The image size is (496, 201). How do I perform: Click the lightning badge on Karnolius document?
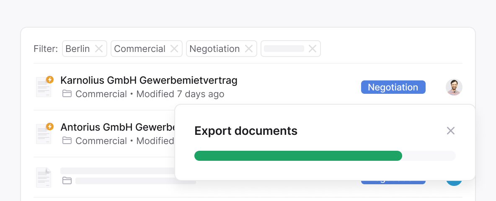point(50,80)
